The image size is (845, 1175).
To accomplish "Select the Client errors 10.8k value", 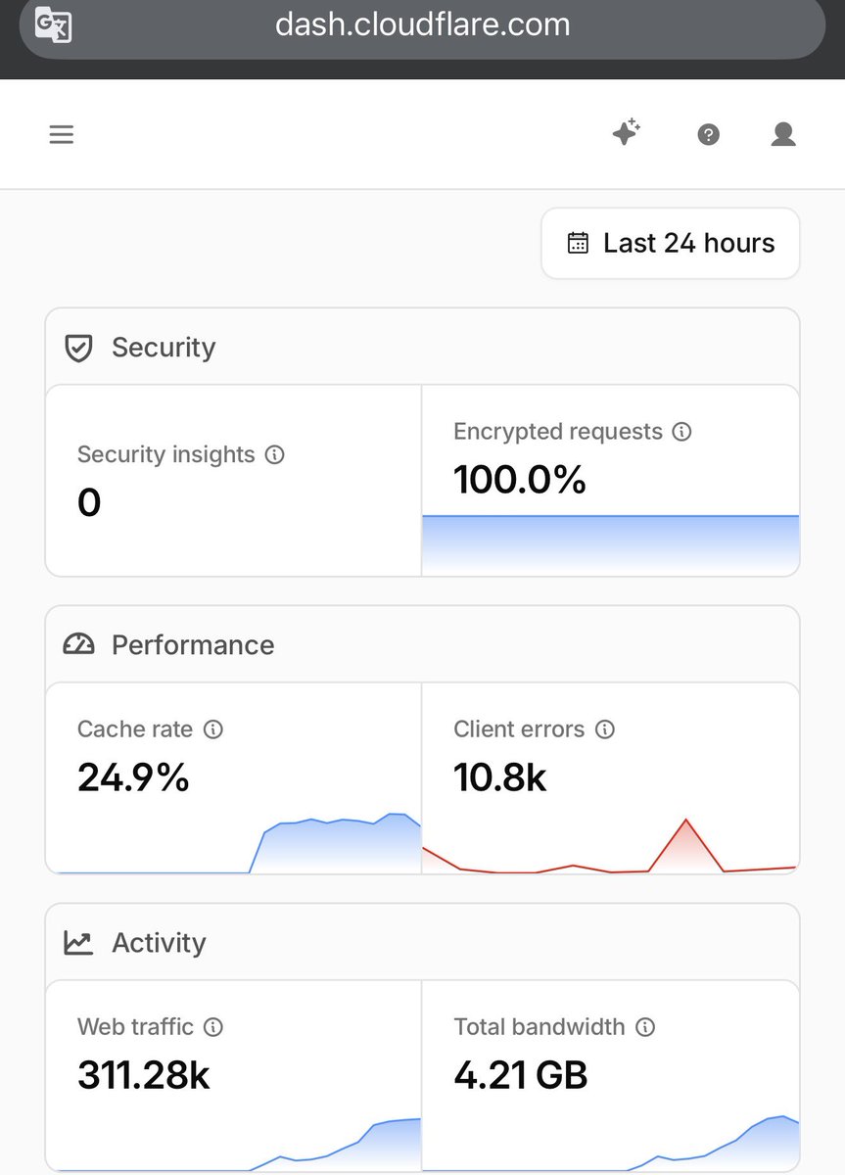I will pyautogui.click(x=500, y=777).
